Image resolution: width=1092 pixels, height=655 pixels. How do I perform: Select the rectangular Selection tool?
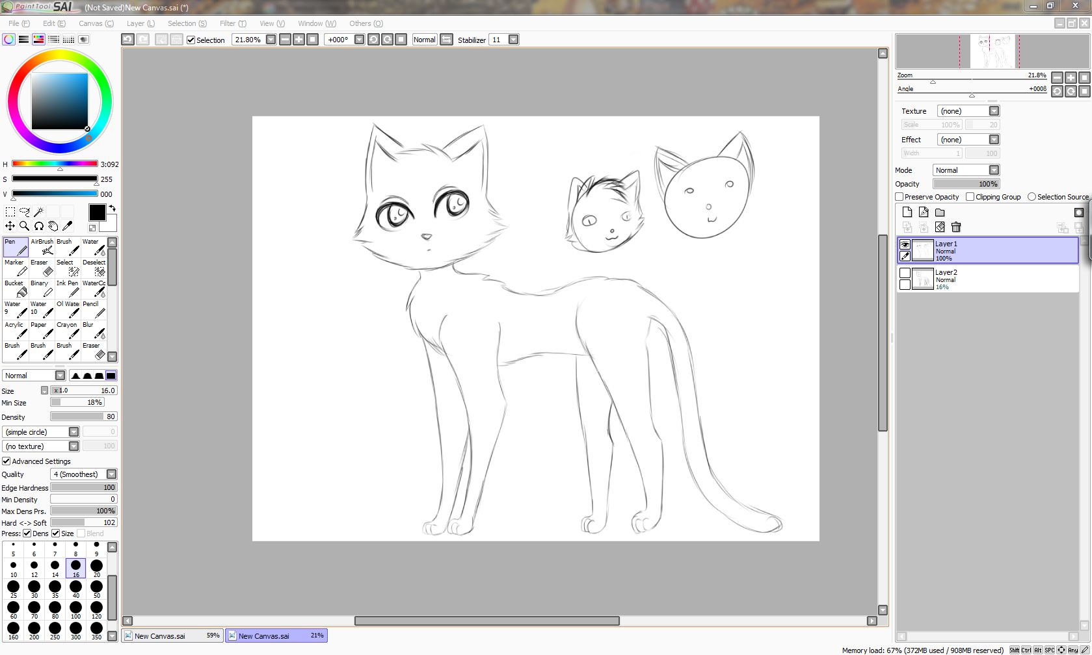click(x=10, y=212)
